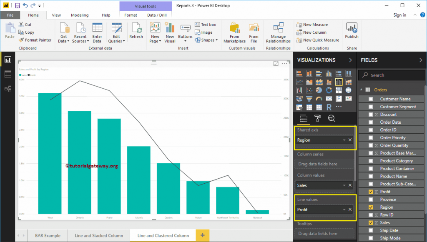
Task: Open the Region dropdown under Shared axis
Action: pos(344,140)
